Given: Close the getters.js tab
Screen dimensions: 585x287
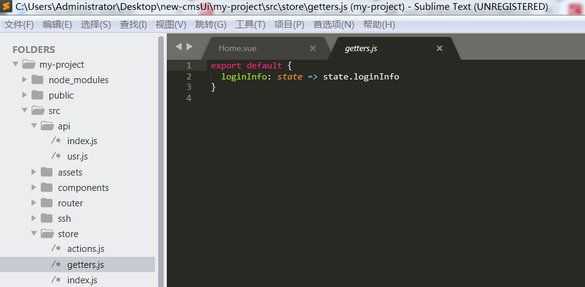Looking at the screenshot, I should click(x=439, y=48).
